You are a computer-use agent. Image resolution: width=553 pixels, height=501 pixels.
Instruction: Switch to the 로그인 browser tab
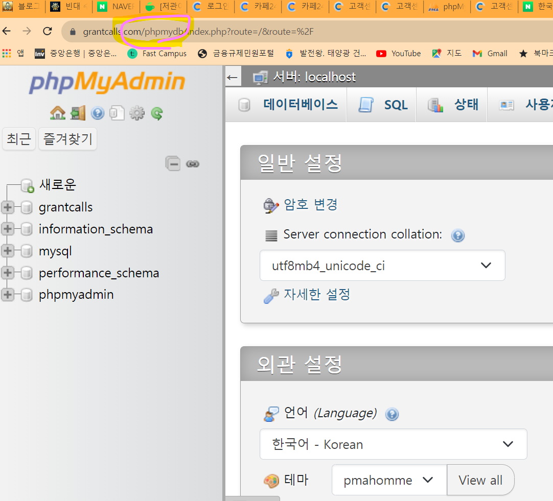coord(211,6)
